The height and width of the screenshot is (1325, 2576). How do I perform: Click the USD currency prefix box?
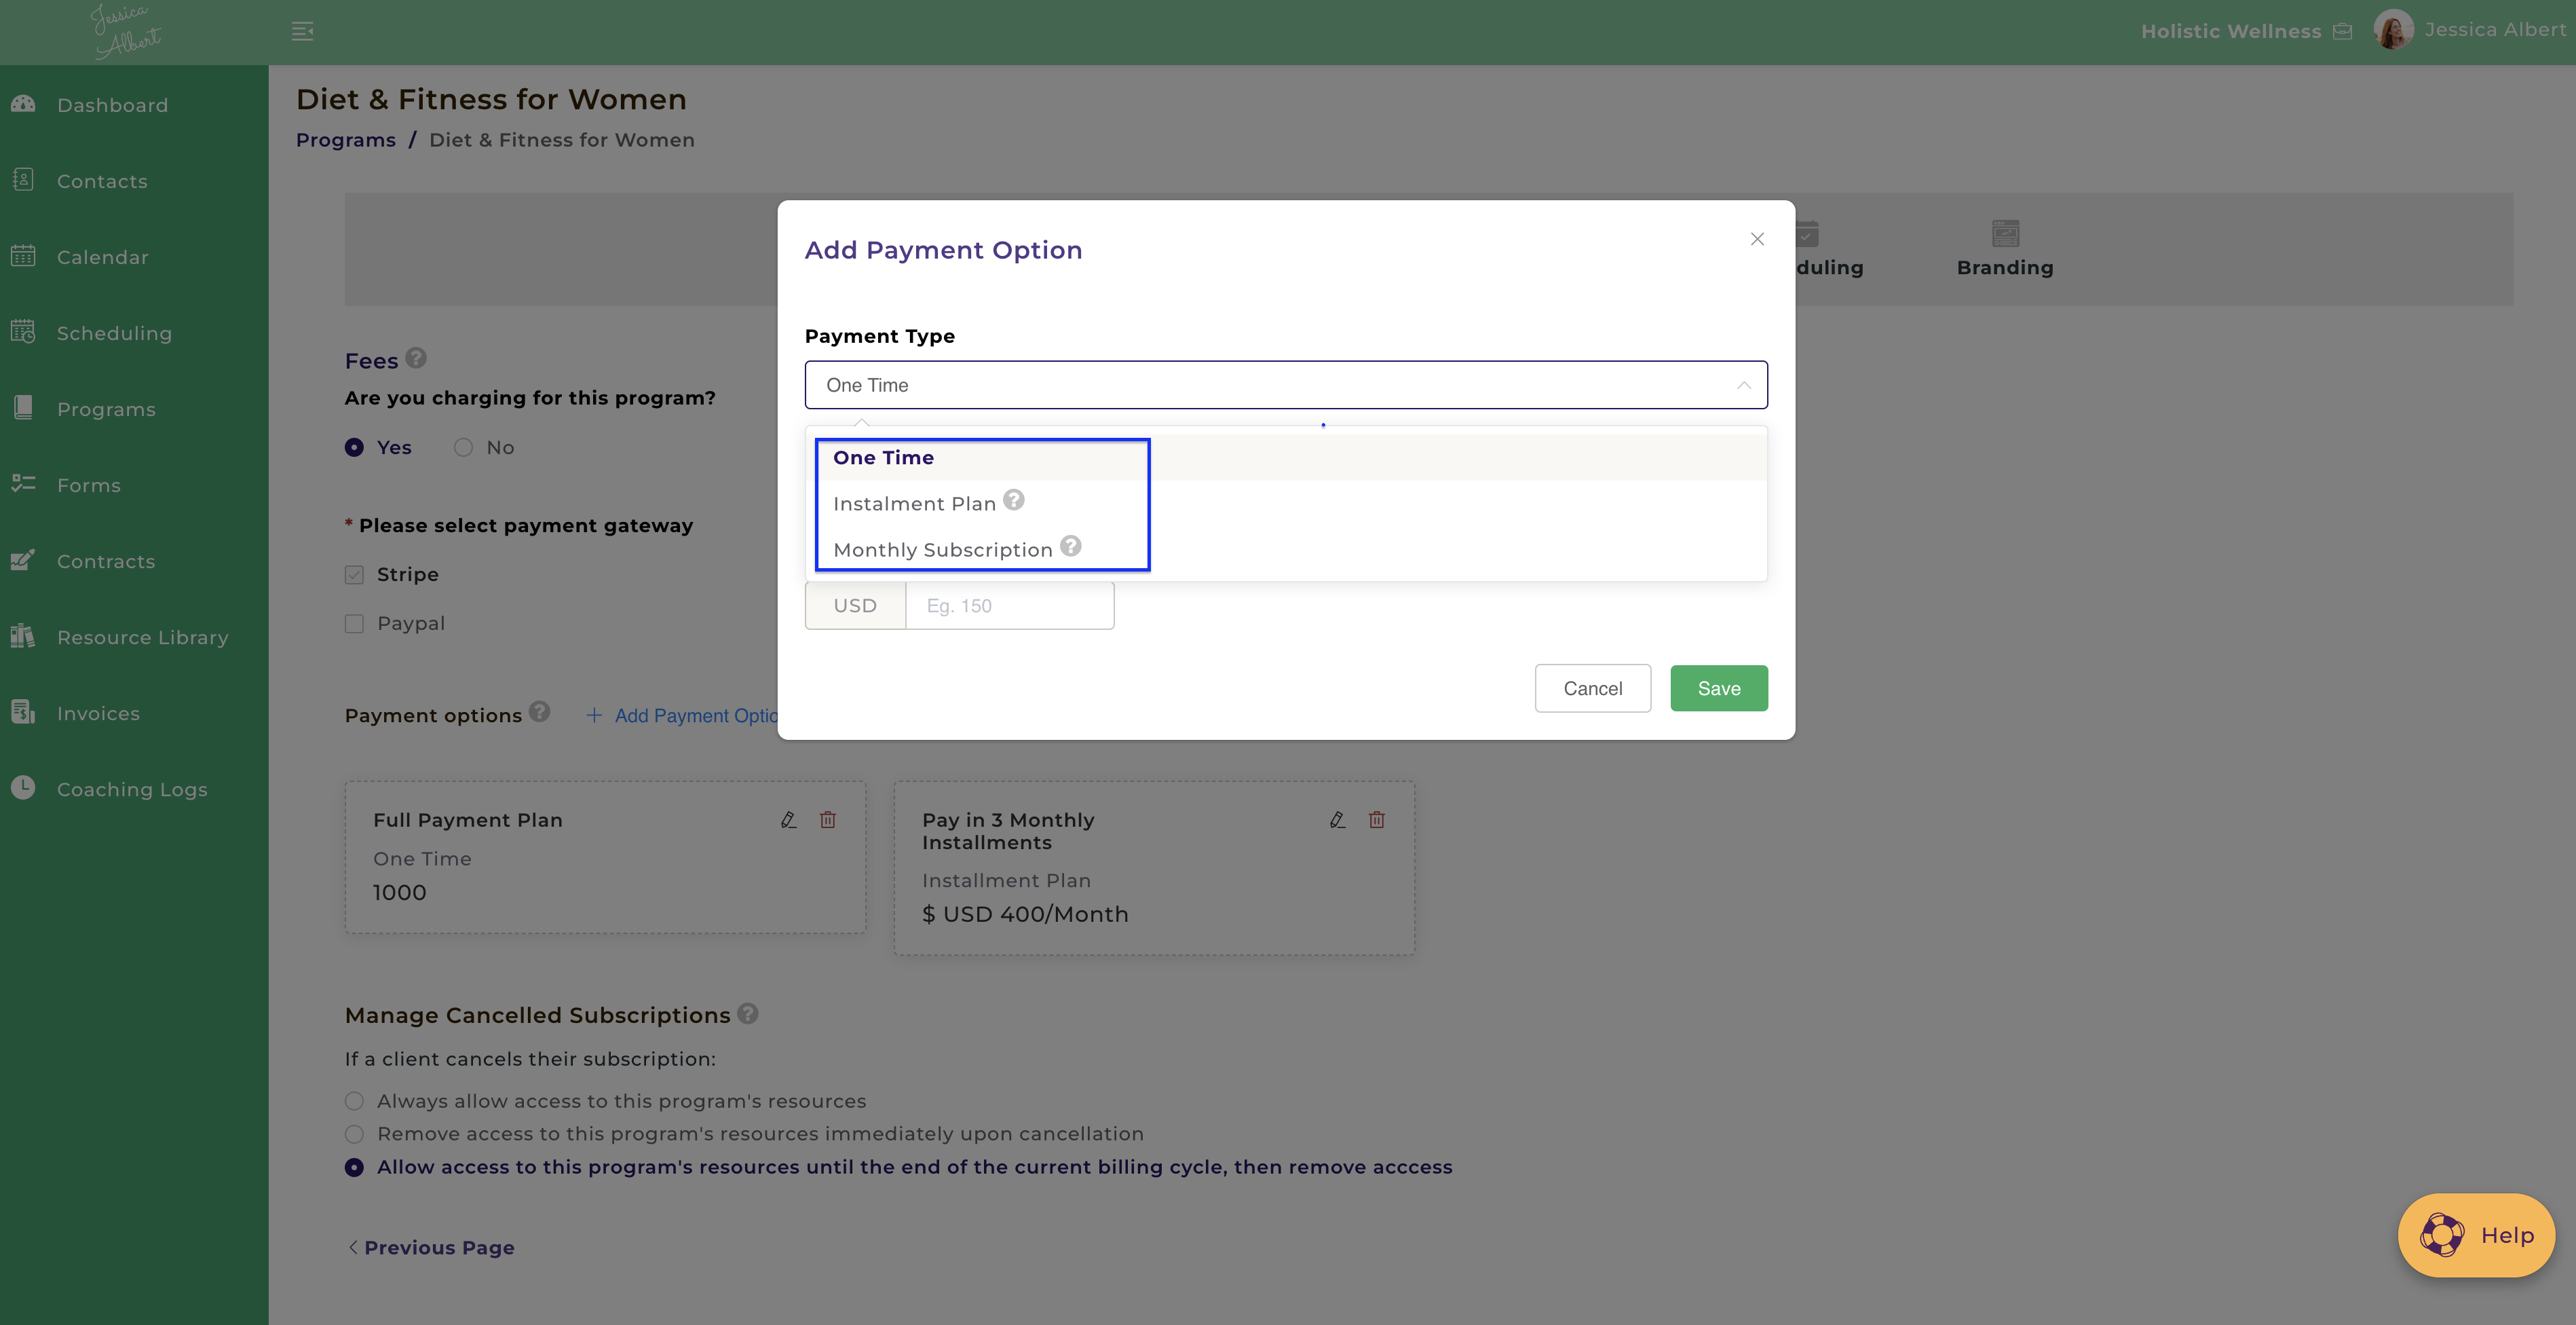pyautogui.click(x=855, y=605)
